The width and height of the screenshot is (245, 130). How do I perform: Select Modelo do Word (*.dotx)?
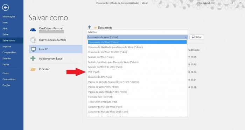[x=137, y=57]
